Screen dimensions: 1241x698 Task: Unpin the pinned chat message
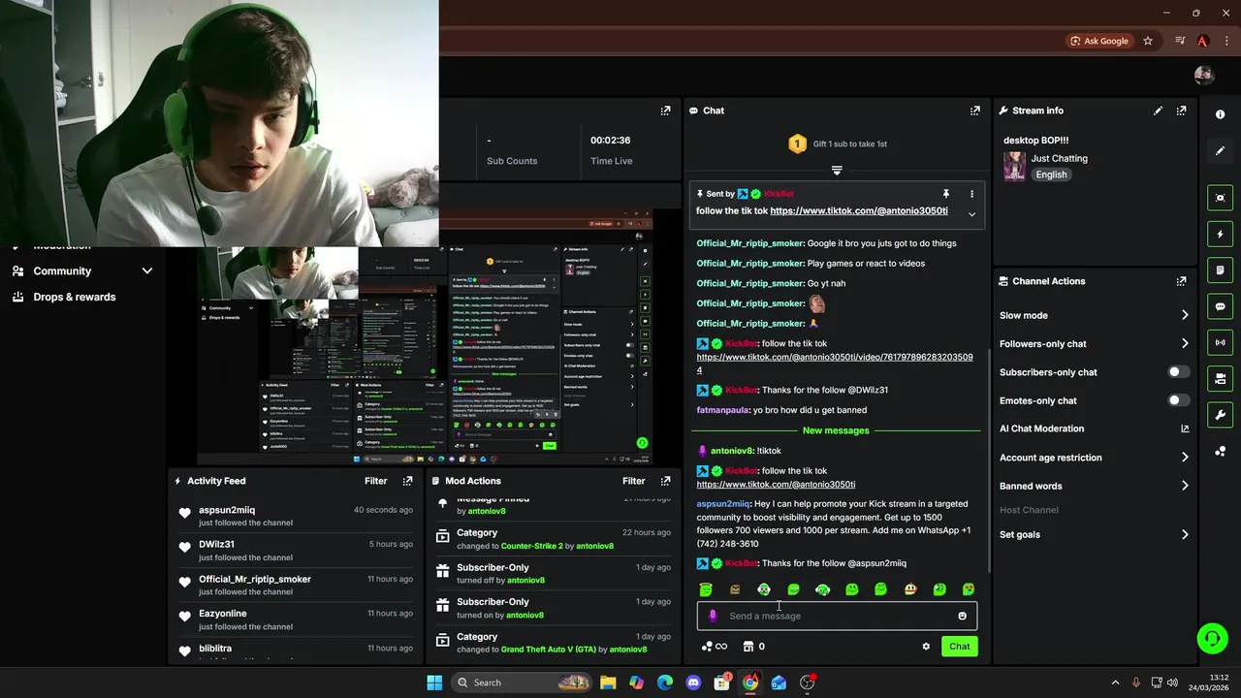(x=945, y=194)
